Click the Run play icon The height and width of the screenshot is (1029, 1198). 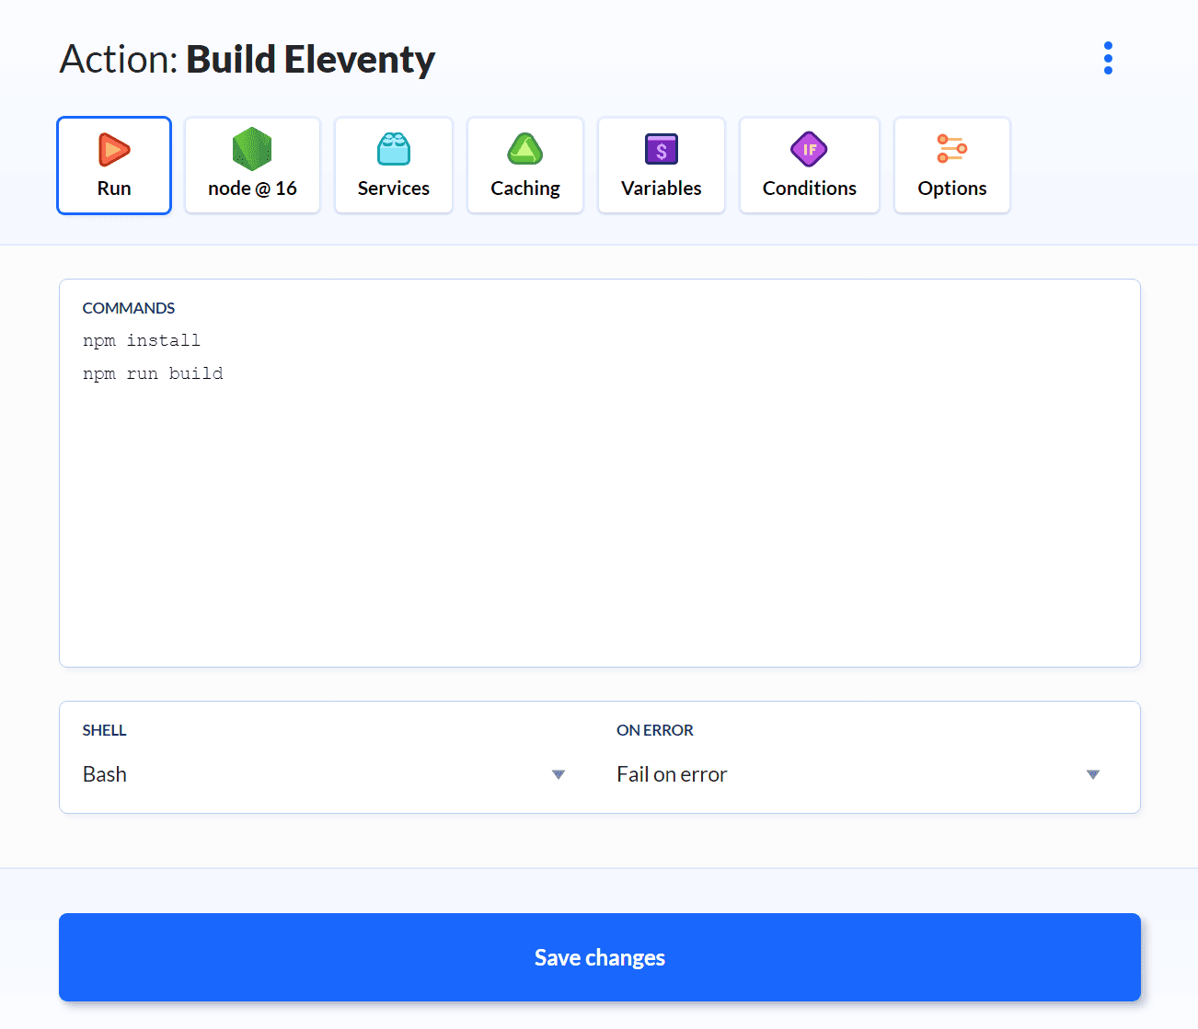(113, 149)
